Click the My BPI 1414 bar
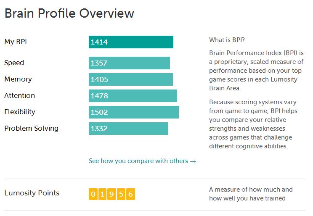The image size is (313, 216). coord(131,42)
